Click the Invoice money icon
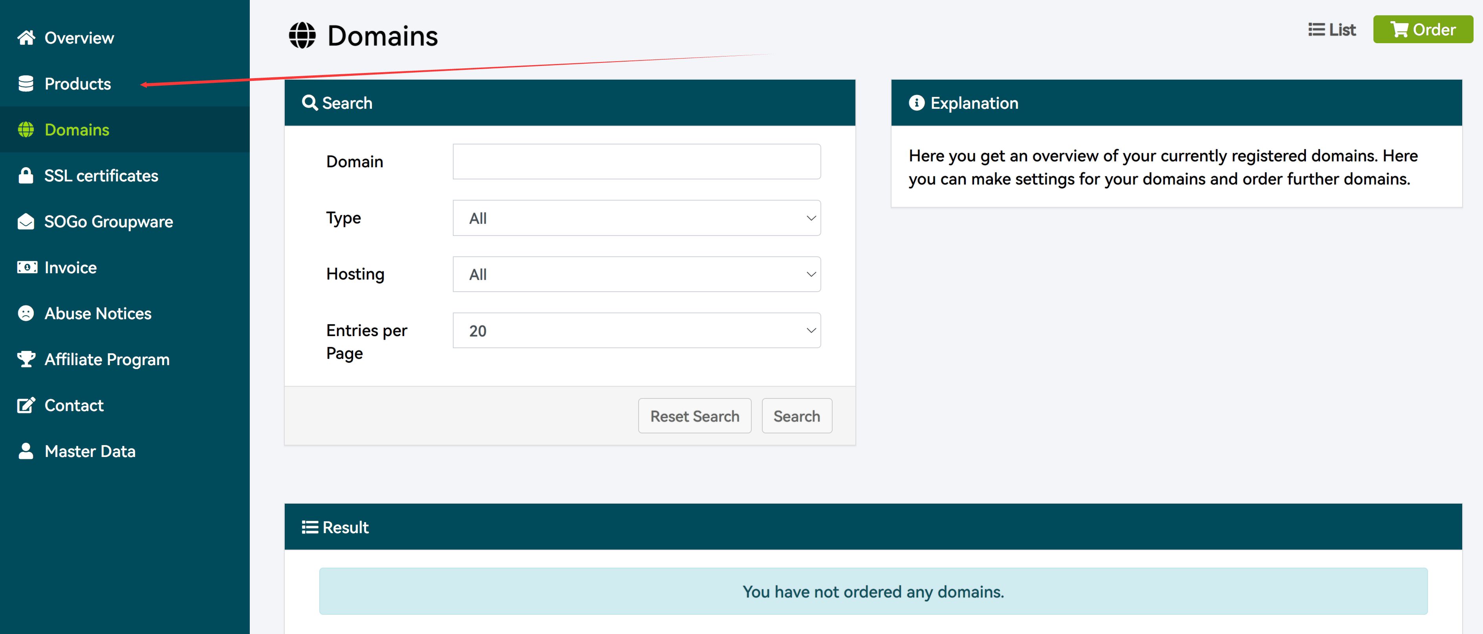 27,267
